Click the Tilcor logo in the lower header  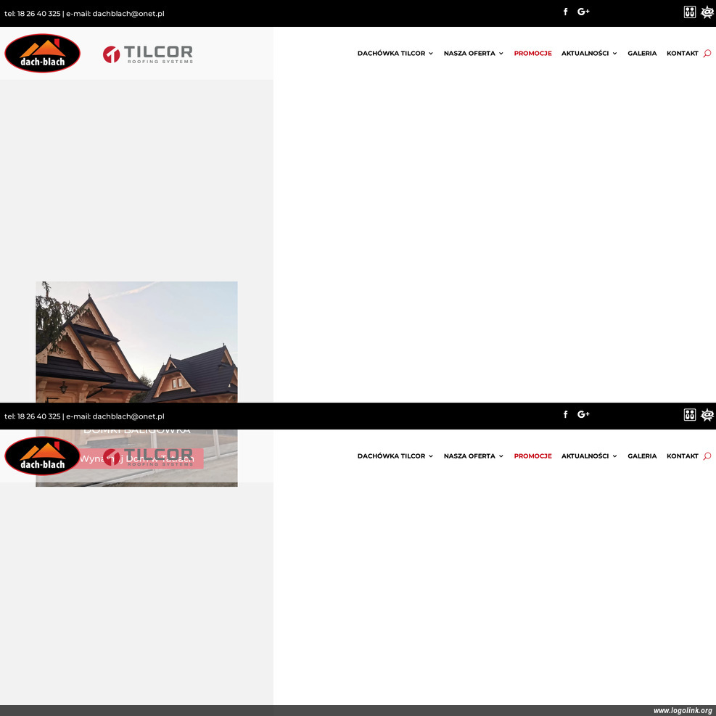point(147,457)
